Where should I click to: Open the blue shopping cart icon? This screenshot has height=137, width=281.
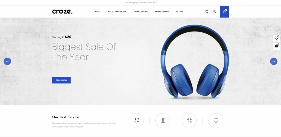tap(224, 12)
